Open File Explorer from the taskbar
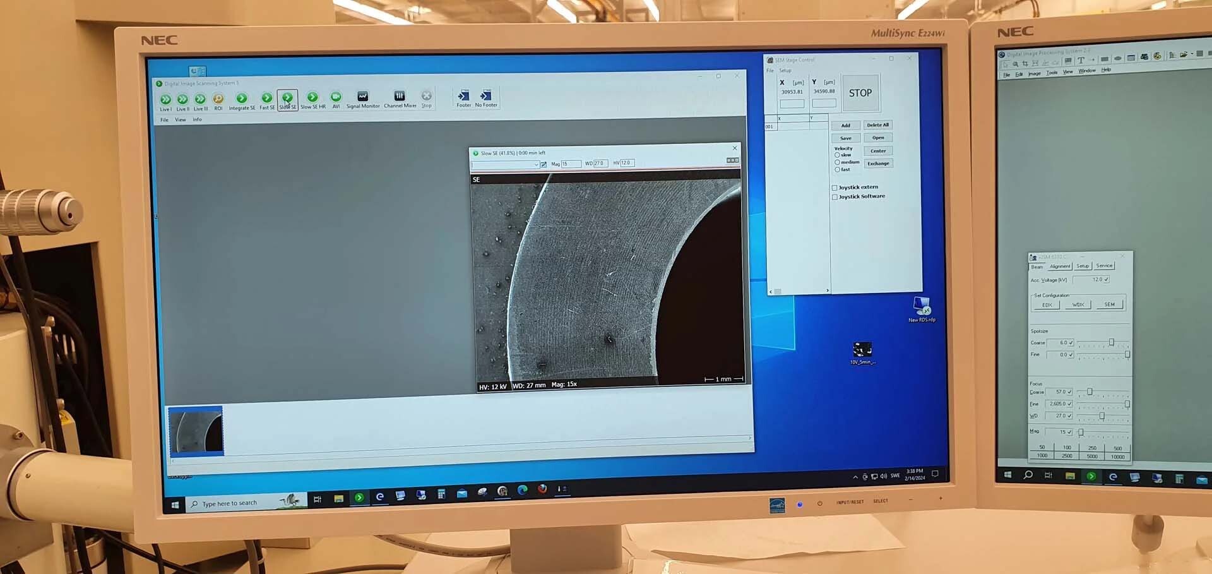Viewport: 1212px width, 574px height. tap(338, 498)
